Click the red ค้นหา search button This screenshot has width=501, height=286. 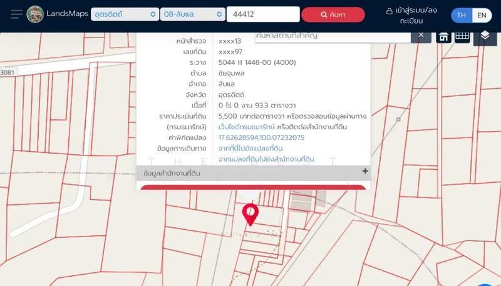coord(333,14)
